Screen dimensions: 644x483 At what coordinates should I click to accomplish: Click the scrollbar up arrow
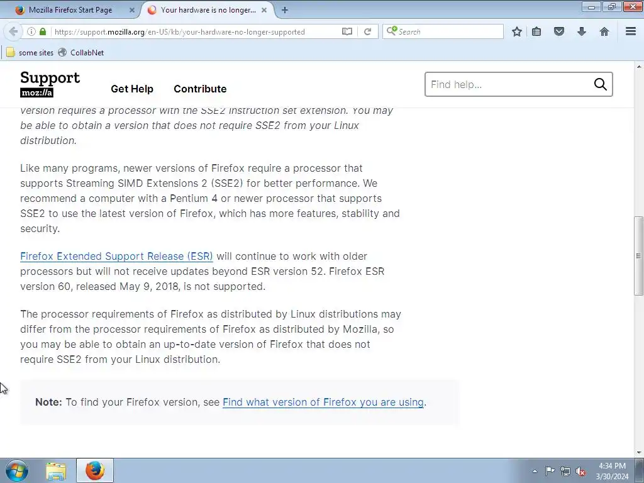(x=639, y=67)
